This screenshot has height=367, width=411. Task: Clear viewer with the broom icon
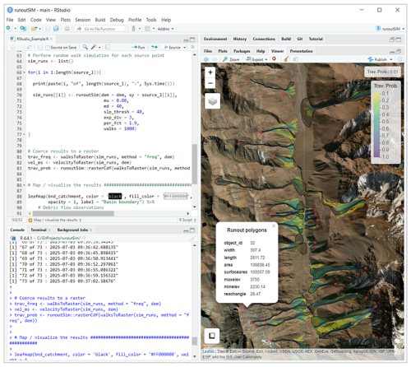point(286,59)
